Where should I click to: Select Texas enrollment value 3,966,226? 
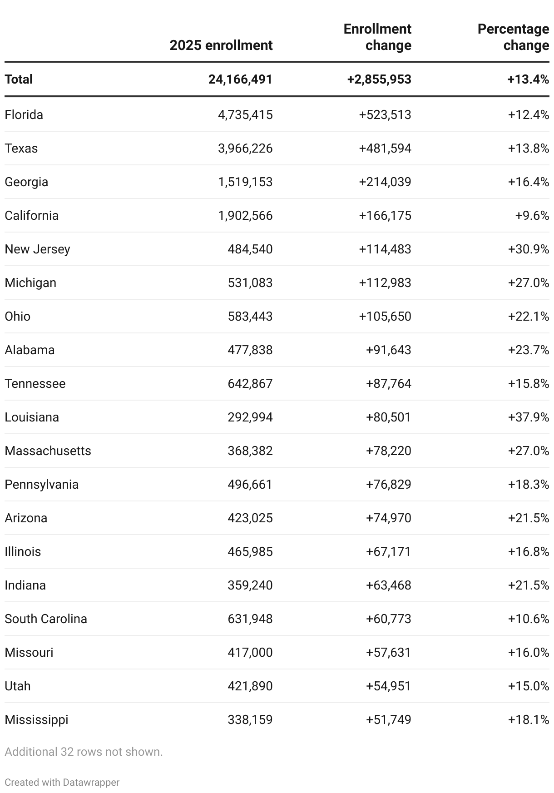coord(245,148)
